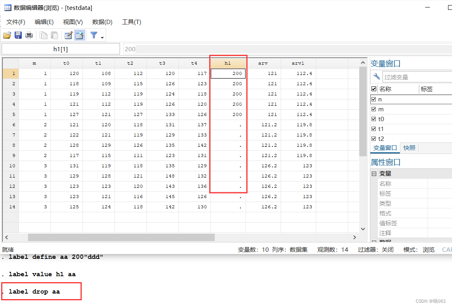Select the 标签 property row

point(415,193)
